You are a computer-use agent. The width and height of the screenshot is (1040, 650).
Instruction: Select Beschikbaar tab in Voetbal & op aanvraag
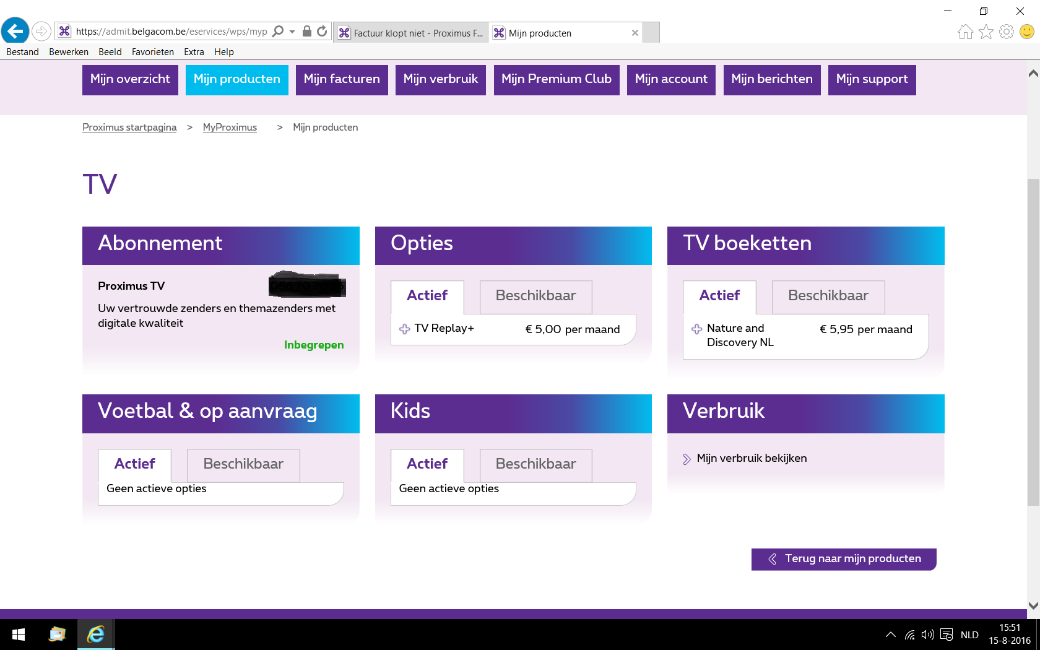coord(243,465)
